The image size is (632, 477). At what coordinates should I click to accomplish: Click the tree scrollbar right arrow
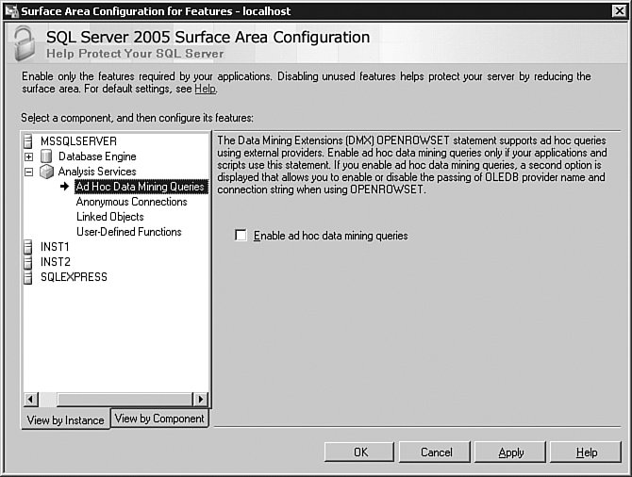click(200, 400)
